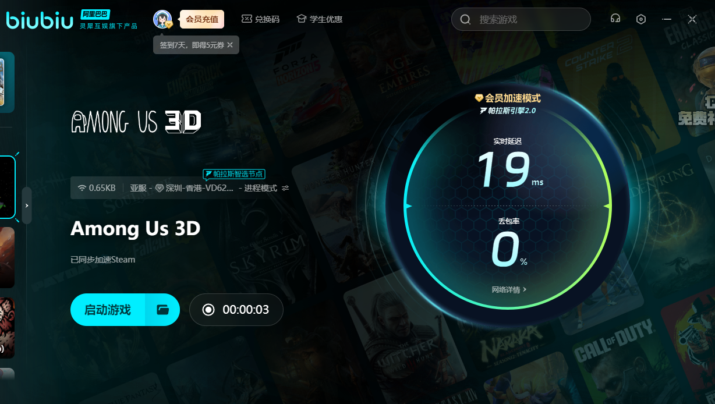Click the folder icon beside 启动游戏
Screen dimensions: 715x404
click(x=162, y=310)
